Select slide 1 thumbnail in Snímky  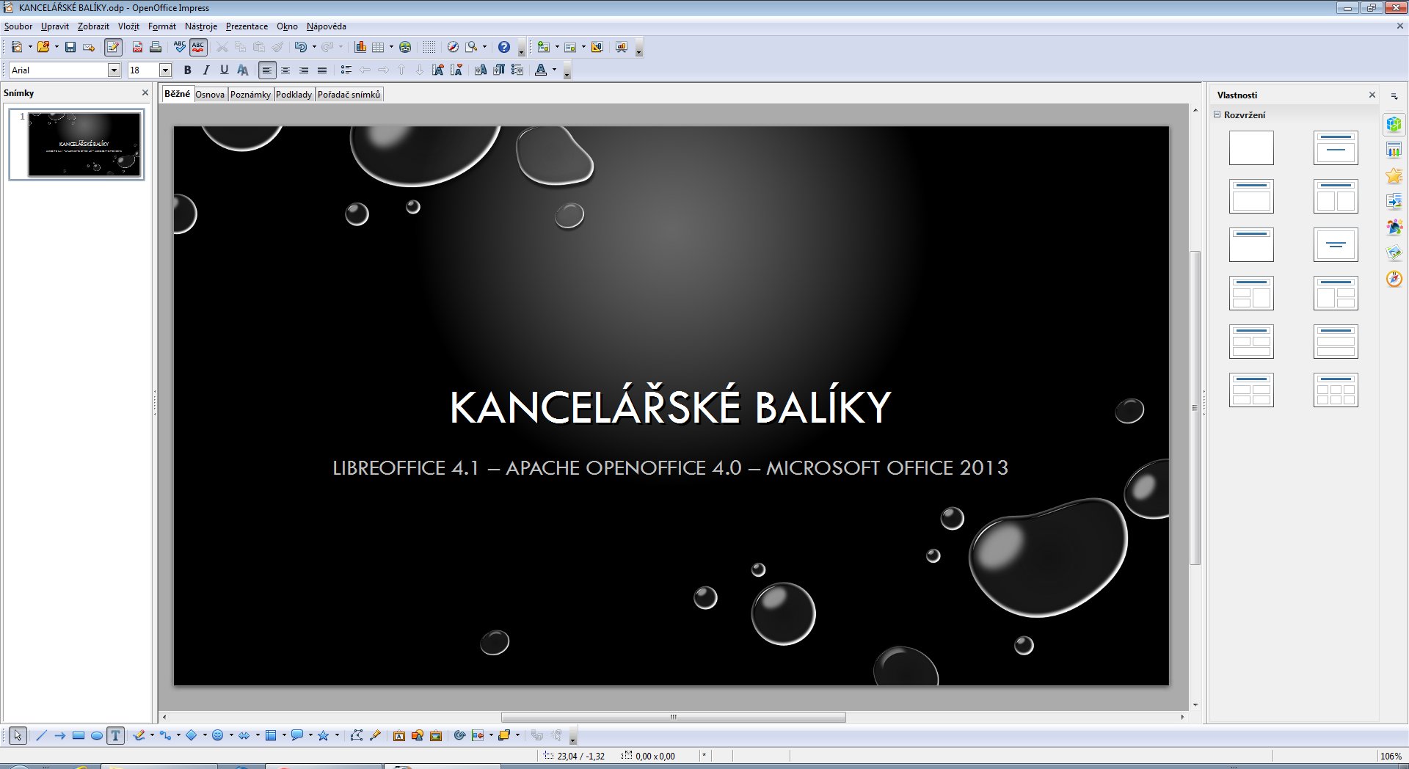[76, 145]
